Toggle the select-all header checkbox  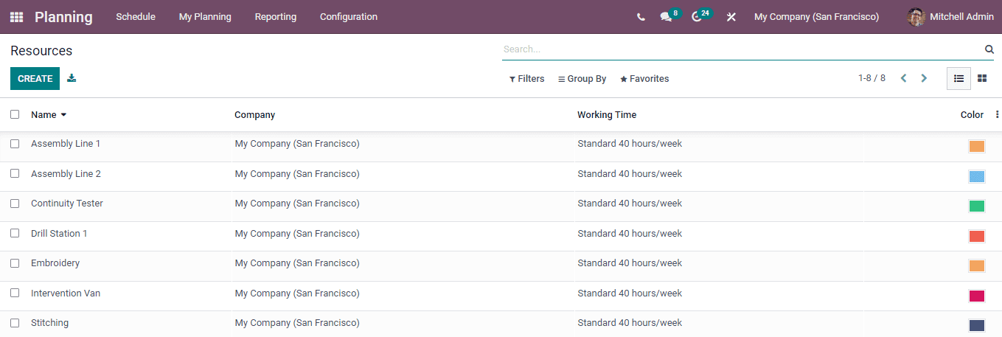point(15,114)
